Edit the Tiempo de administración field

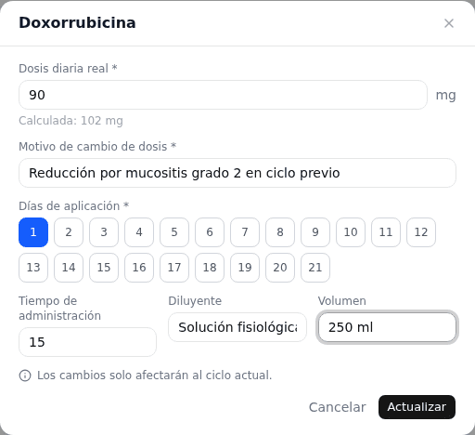coord(87,342)
